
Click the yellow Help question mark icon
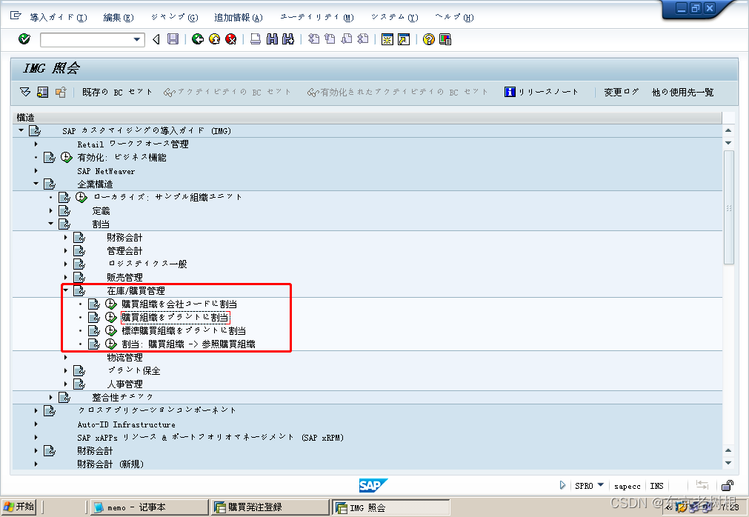428,39
